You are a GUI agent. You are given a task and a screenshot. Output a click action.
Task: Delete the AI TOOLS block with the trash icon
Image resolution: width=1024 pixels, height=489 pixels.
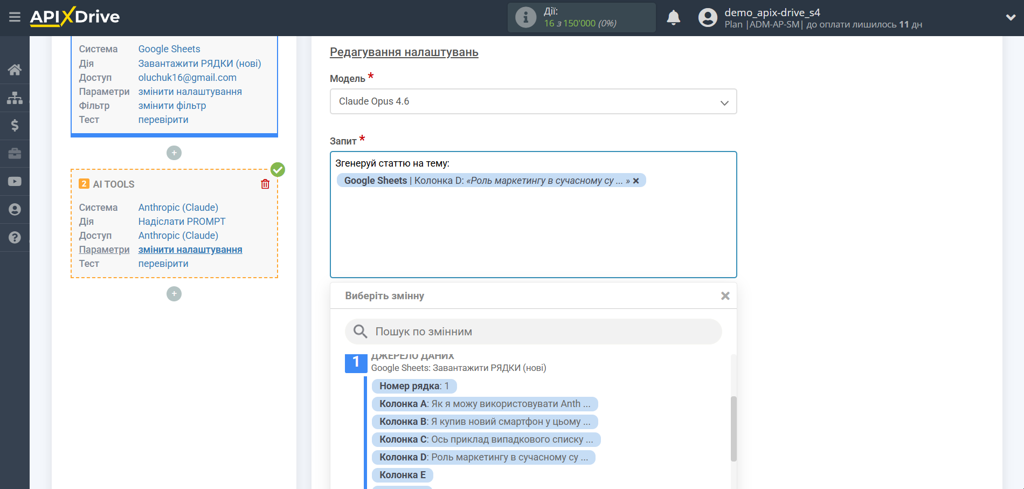[x=265, y=184]
